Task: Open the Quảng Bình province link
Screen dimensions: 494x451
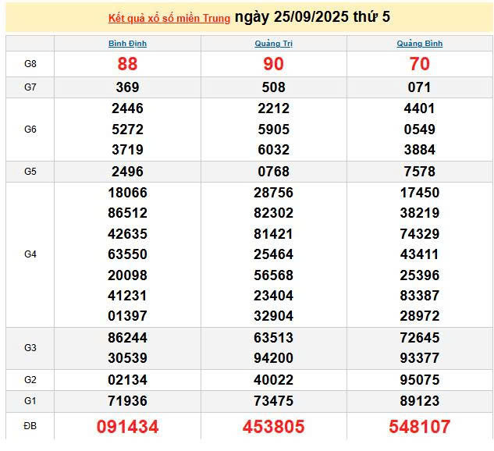Action: tap(420, 44)
